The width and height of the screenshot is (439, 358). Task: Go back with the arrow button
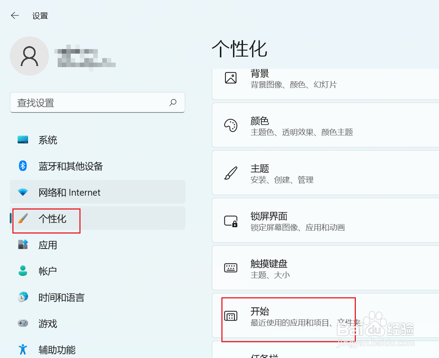pyautogui.click(x=15, y=15)
